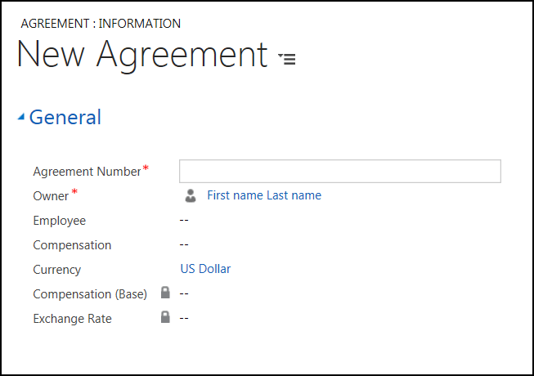Click the Currency field label
The height and width of the screenshot is (376, 534).
click(56, 270)
